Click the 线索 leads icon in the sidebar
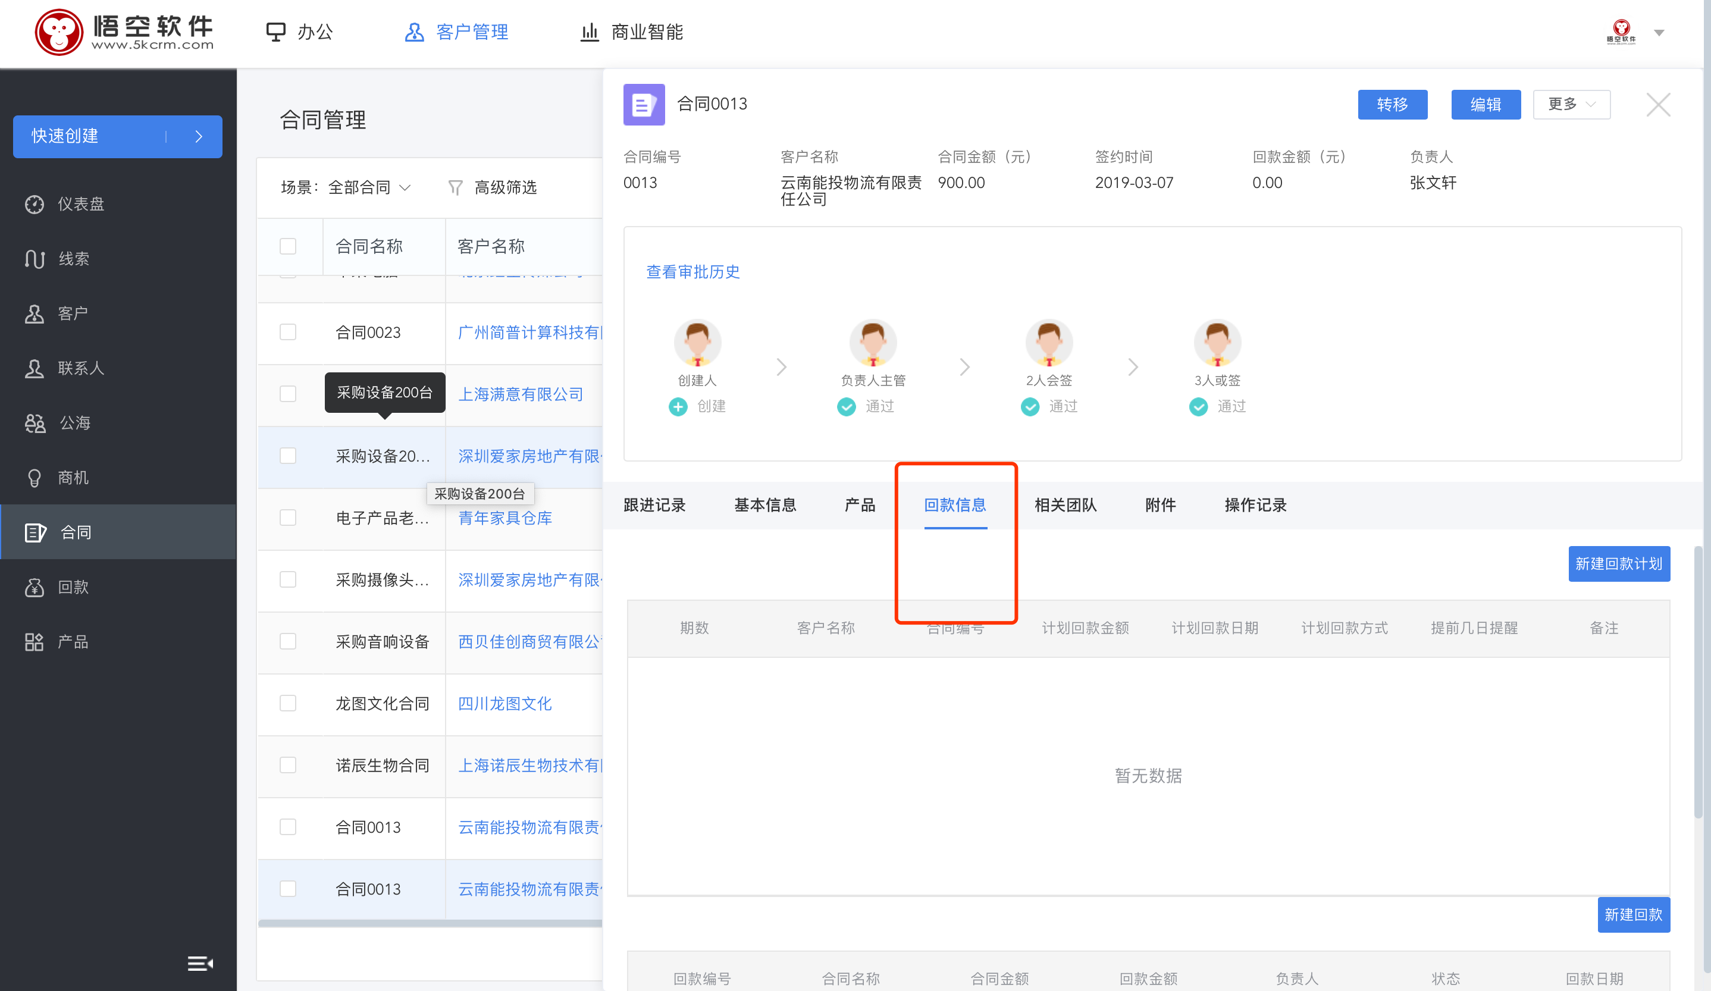Image resolution: width=1711 pixels, height=991 pixels. 35,259
